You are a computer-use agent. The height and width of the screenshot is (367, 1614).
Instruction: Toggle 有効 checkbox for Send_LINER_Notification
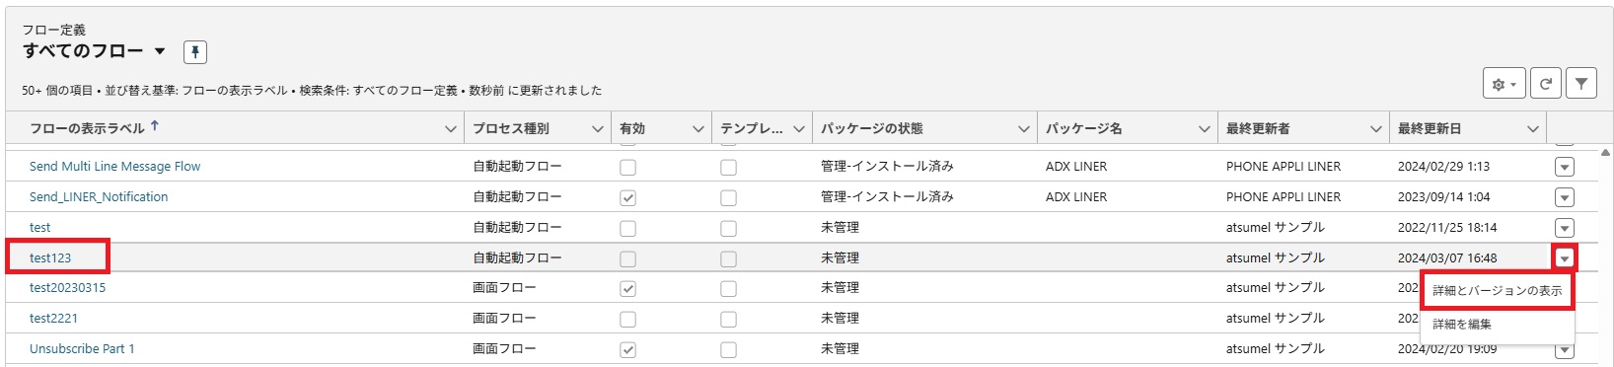627,198
